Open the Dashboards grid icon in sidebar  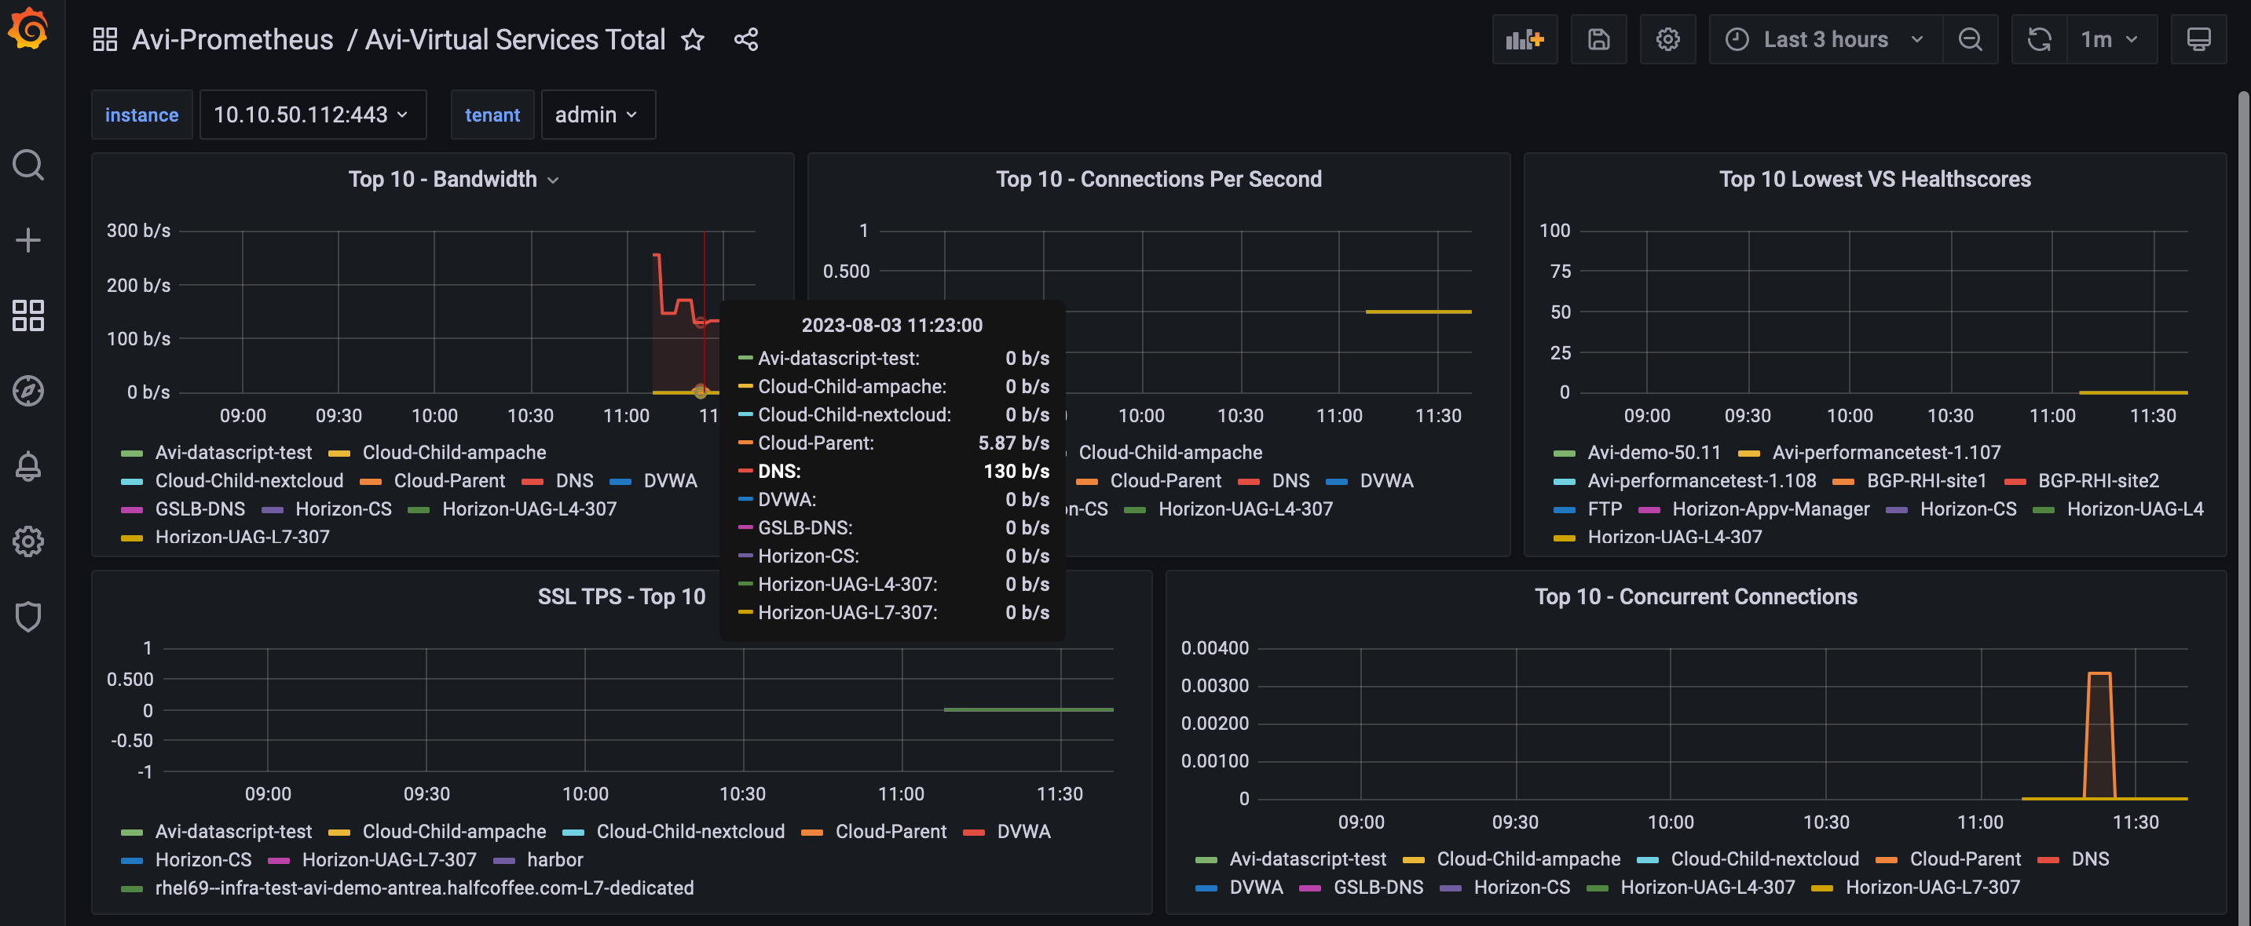(x=28, y=315)
